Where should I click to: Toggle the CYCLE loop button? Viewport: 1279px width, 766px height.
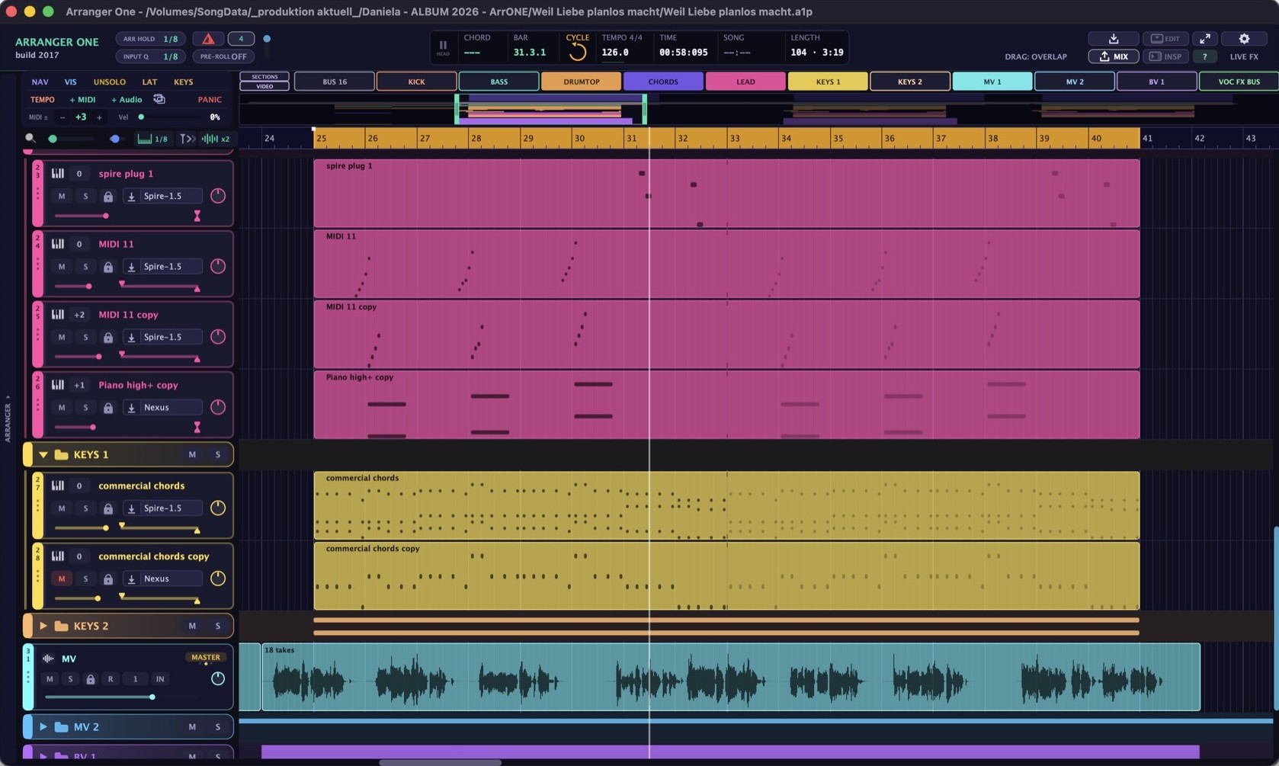click(x=577, y=47)
